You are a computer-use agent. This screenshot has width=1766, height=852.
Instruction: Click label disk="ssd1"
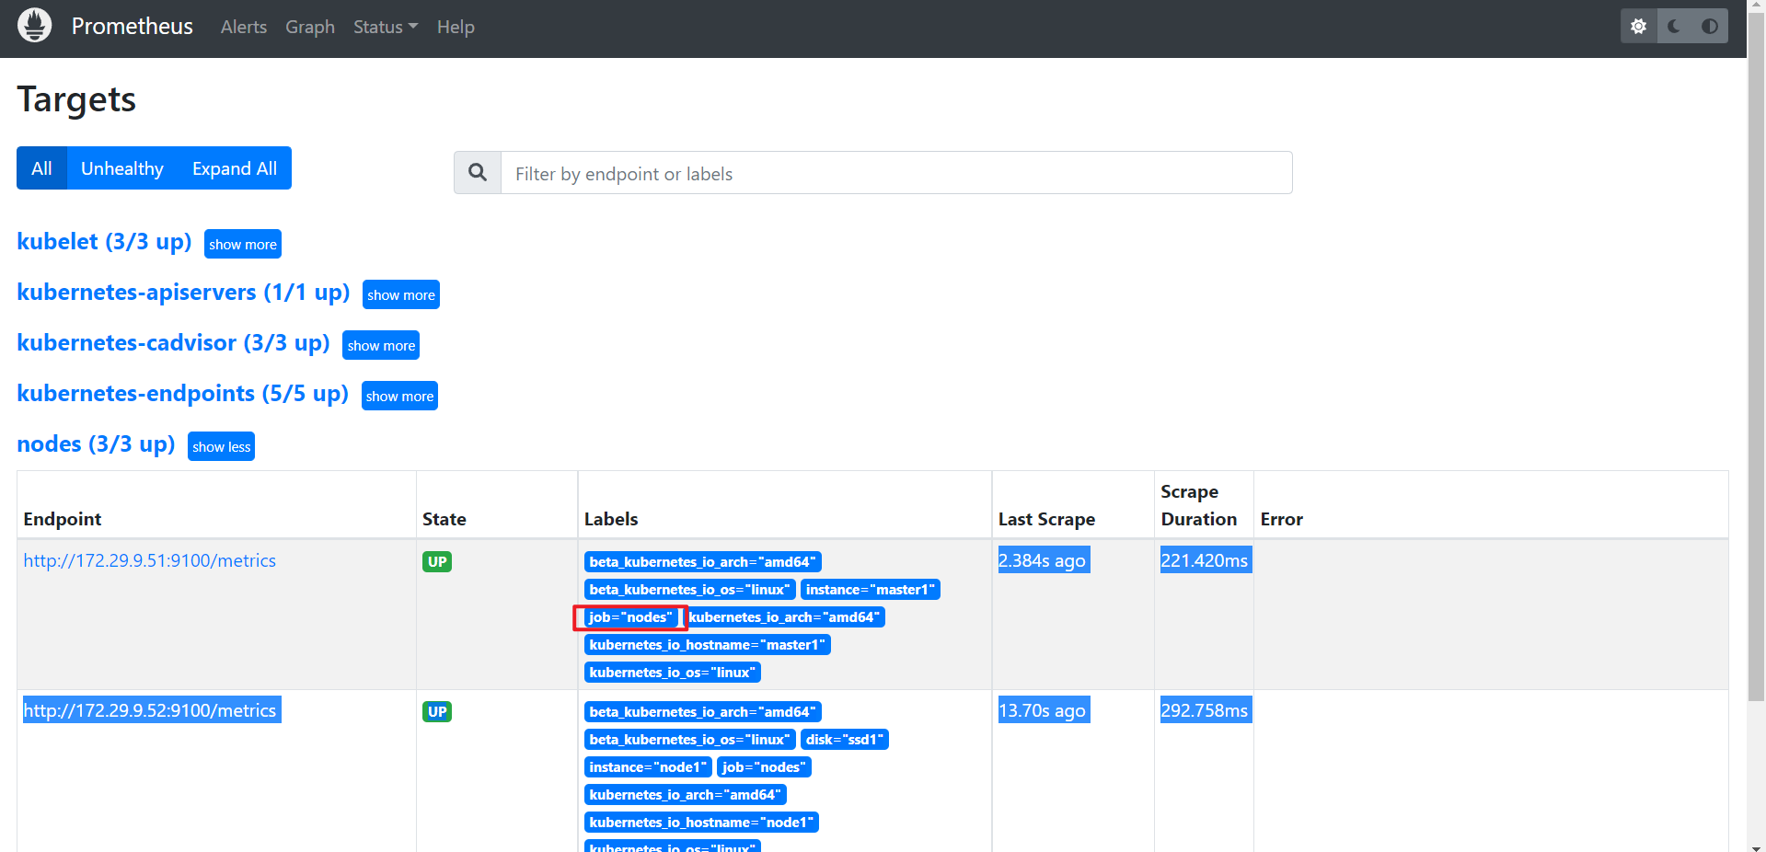(845, 739)
